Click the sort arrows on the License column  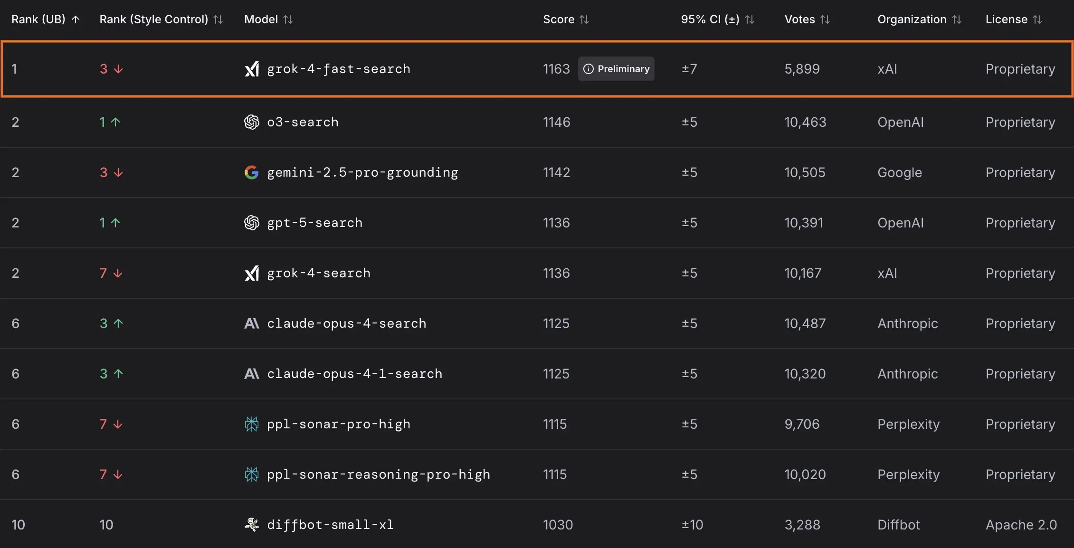1038,19
